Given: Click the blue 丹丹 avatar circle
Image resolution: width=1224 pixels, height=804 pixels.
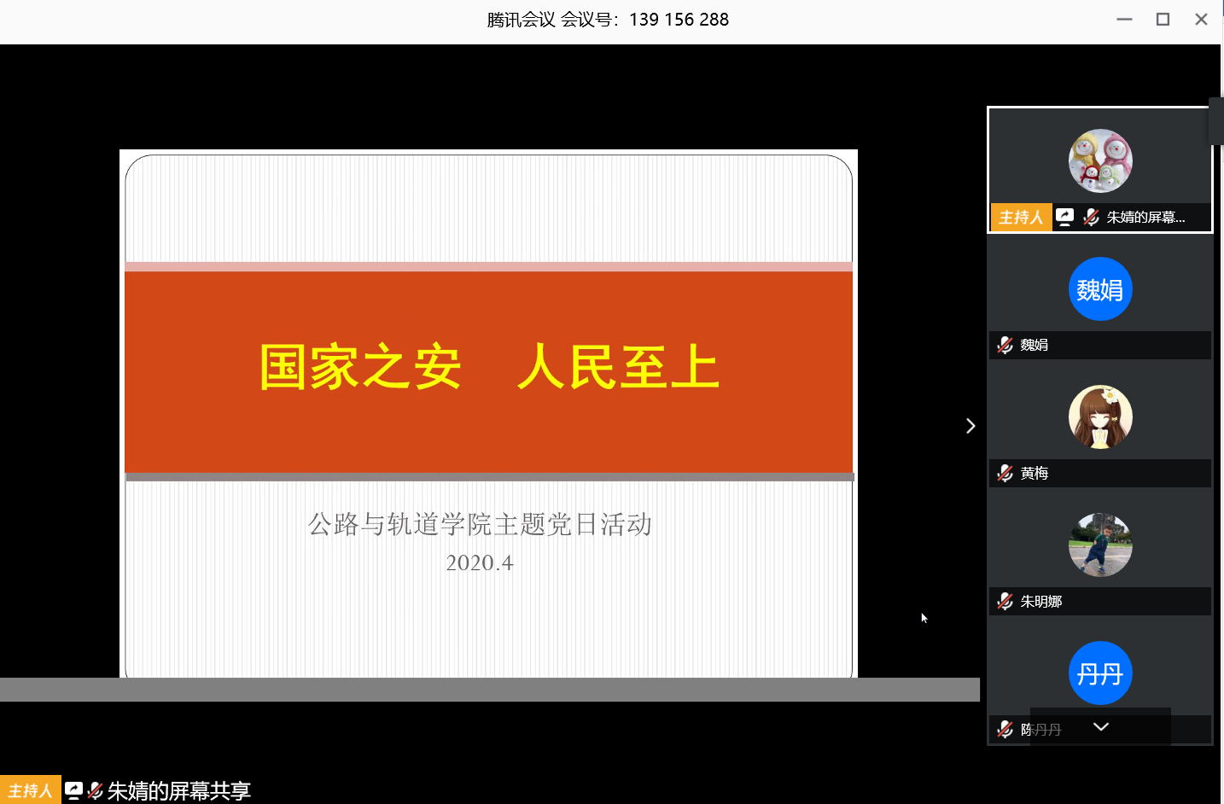Looking at the screenshot, I should [1100, 673].
